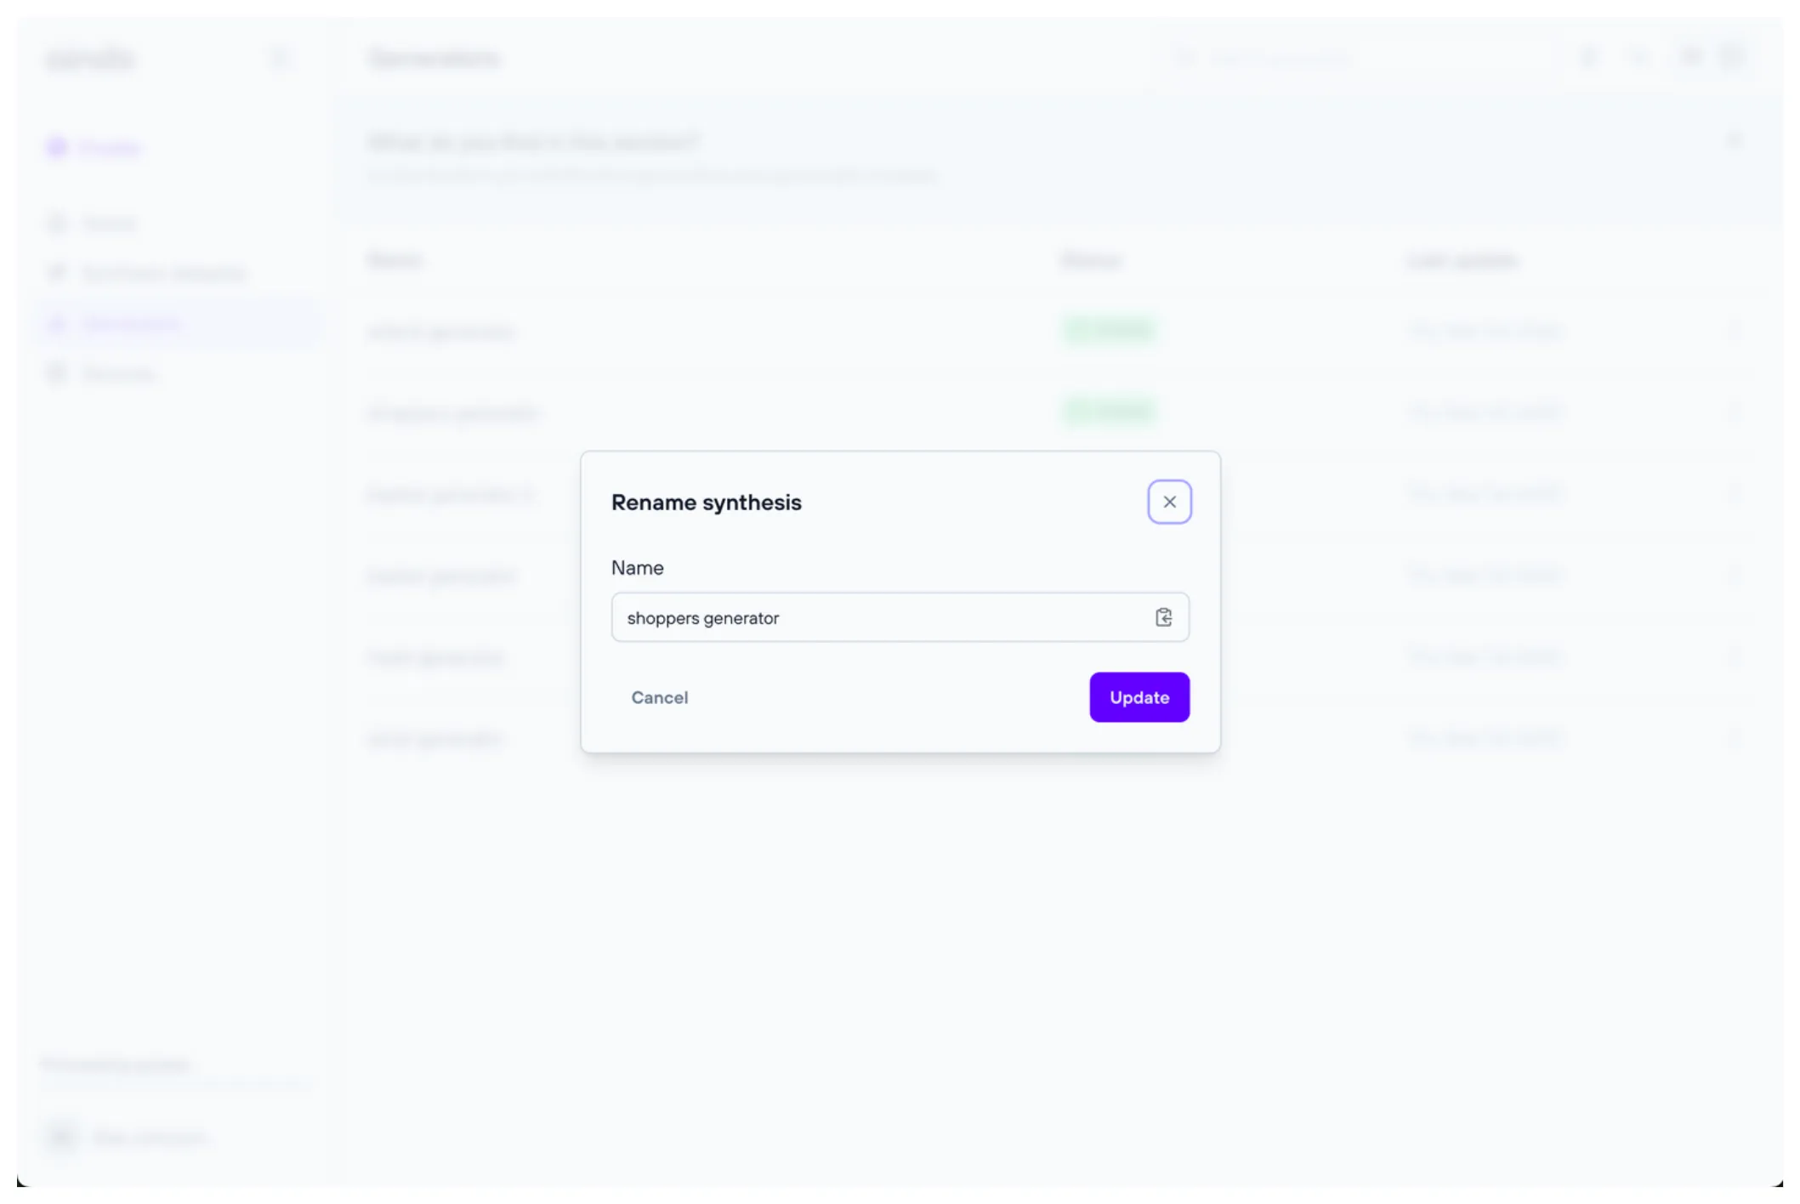Focus the search box in the top header
The height and width of the screenshot is (1204, 1800).
click(1352, 58)
